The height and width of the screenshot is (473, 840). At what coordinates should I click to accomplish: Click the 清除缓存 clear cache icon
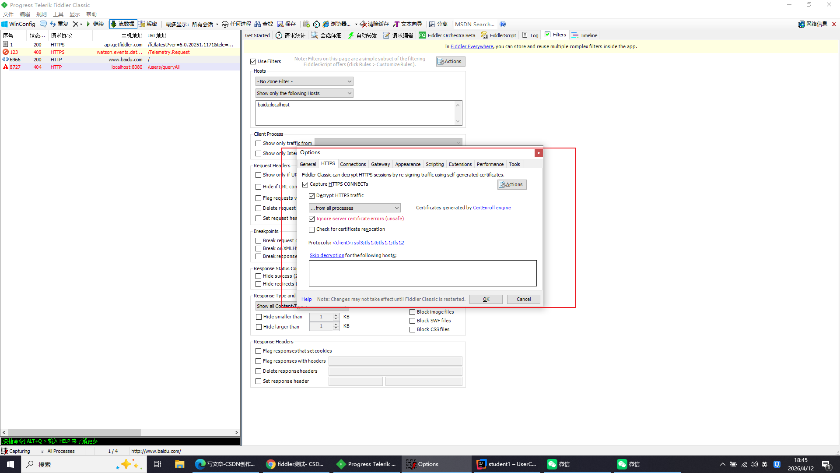(x=363, y=24)
